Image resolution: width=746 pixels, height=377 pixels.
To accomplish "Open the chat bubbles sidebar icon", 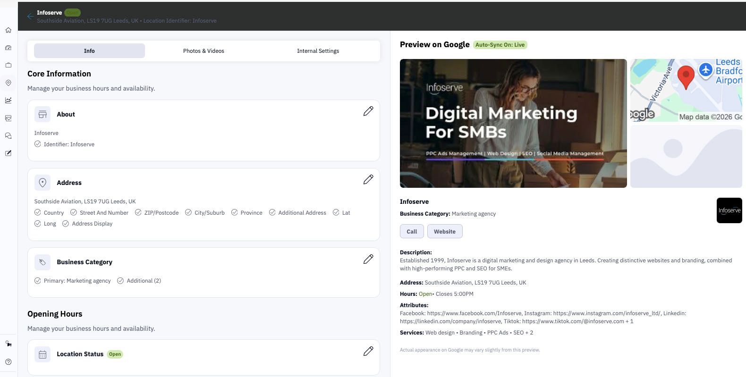I will [8, 136].
